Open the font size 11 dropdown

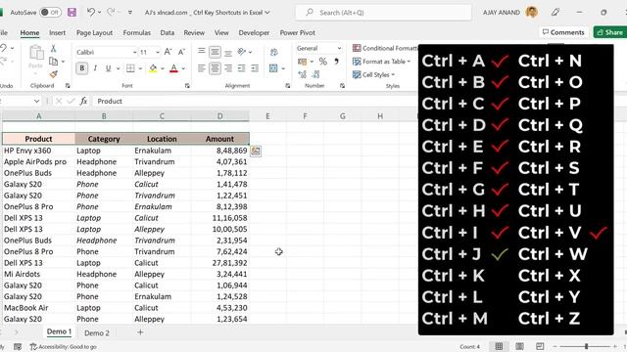coord(158,52)
